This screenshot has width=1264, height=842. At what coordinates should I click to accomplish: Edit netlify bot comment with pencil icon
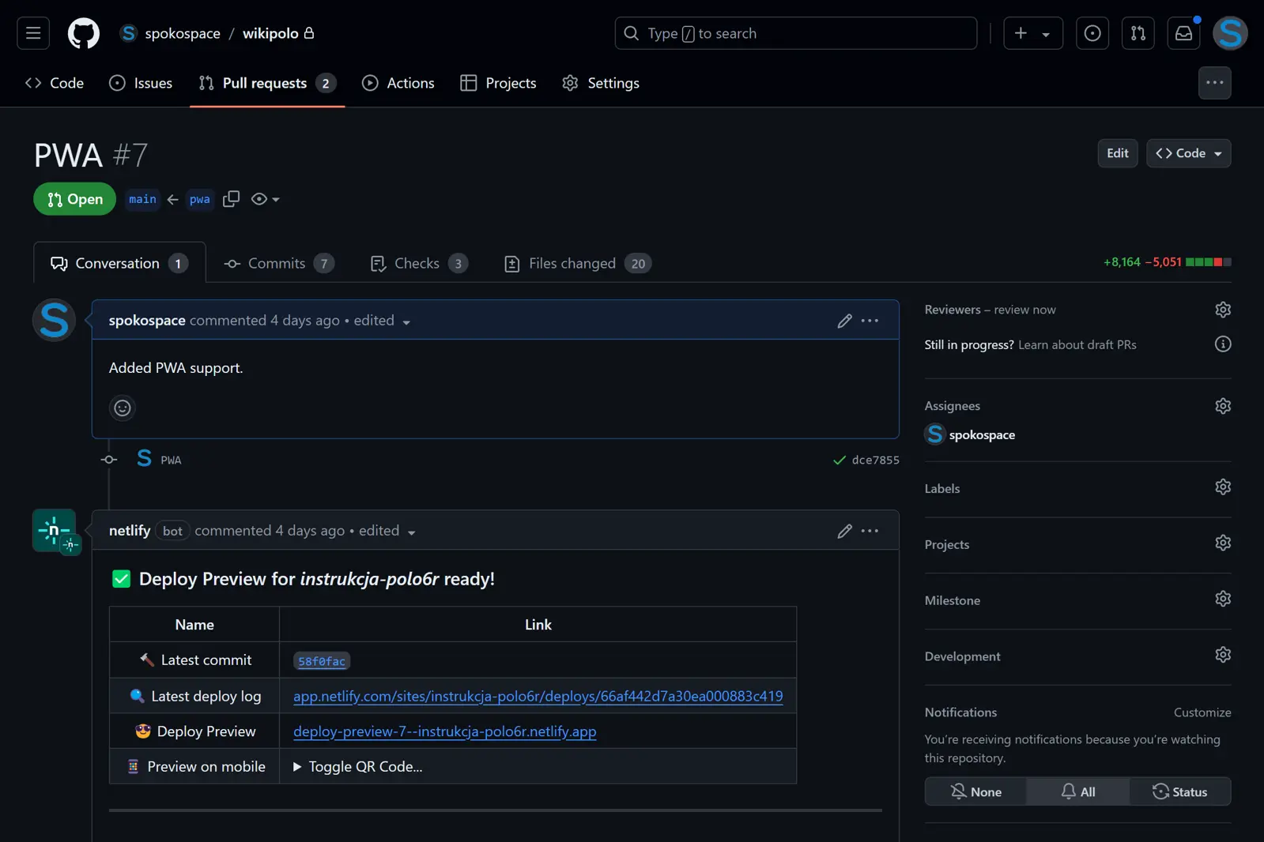click(x=844, y=531)
